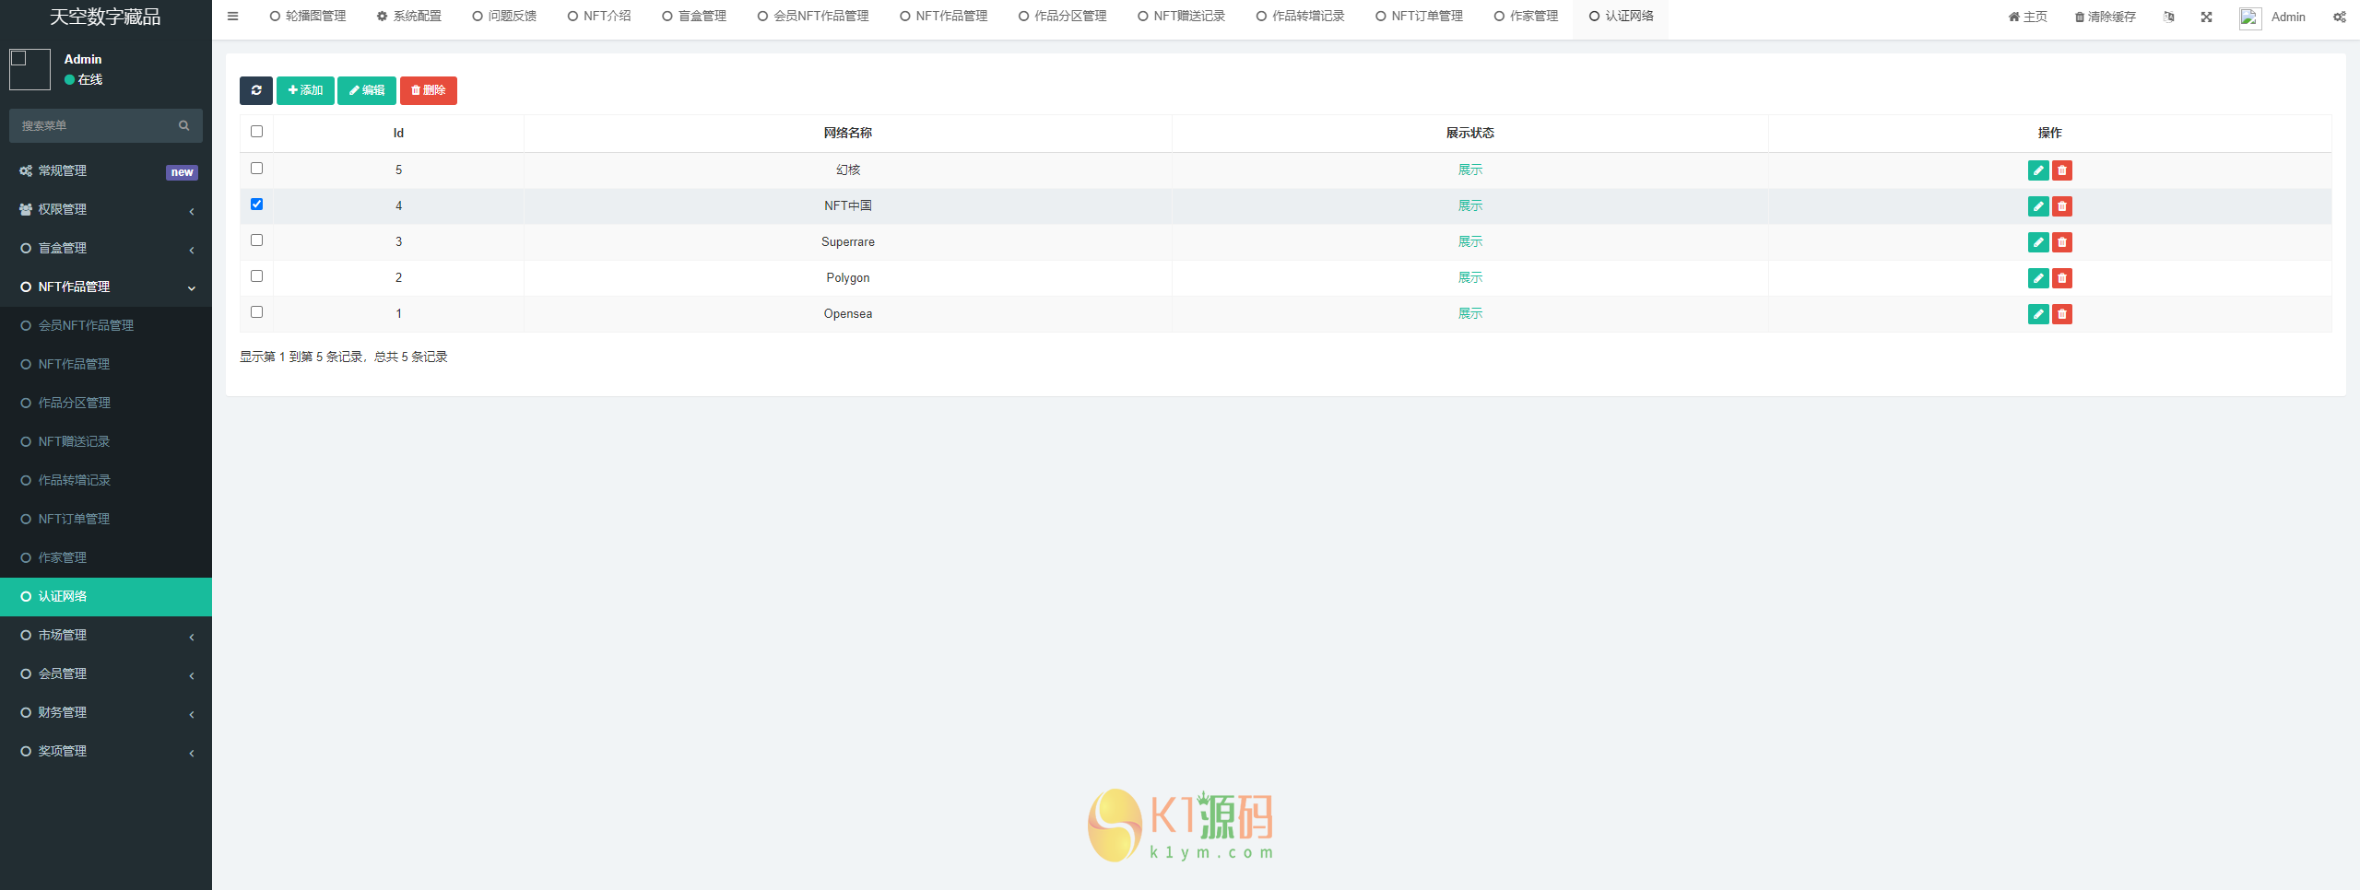
Task: Switch to the NFT介绍 tab
Action: 599,16
